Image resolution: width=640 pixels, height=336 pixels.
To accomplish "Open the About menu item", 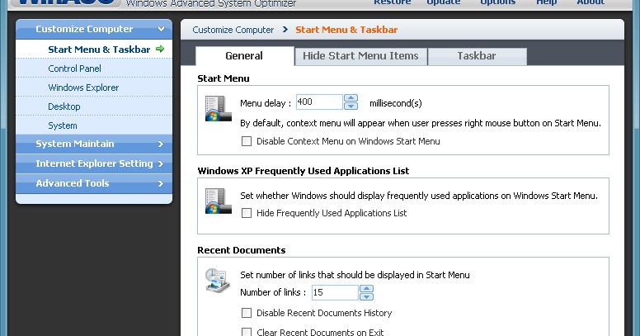I will (591, 2).
